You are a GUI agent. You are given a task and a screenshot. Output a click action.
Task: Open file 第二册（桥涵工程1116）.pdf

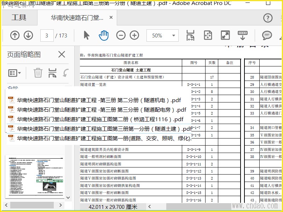(100, 119)
